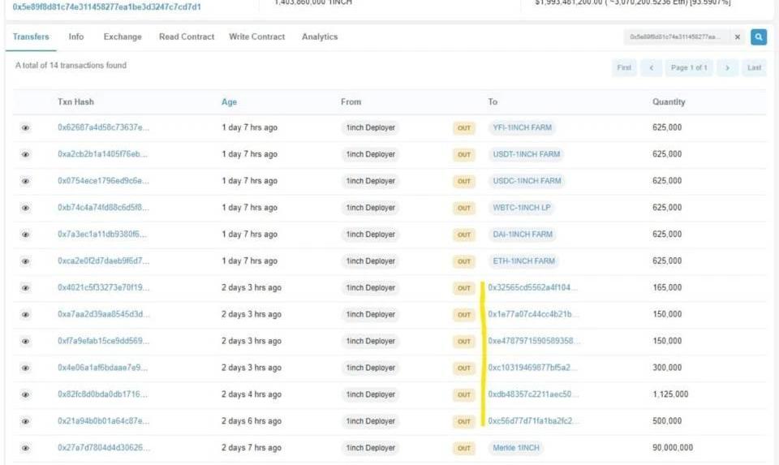Open transaction 0x62687a4d58c73637e
The height and width of the screenshot is (465, 779).
point(103,127)
